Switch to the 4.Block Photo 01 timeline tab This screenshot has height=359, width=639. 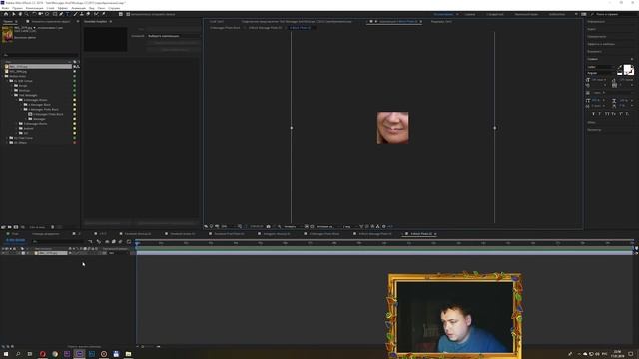(421, 234)
